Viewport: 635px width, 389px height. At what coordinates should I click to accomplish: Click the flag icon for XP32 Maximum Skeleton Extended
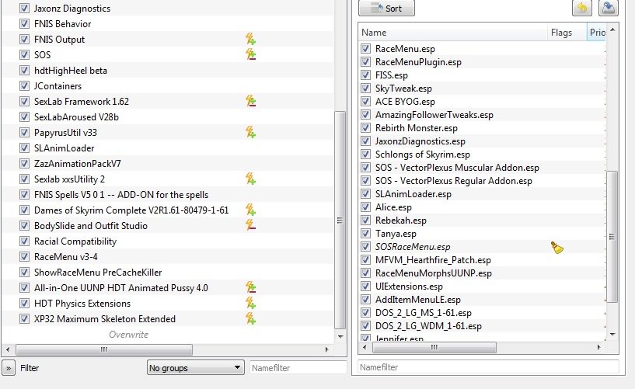pyautogui.click(x=250, y=319)
